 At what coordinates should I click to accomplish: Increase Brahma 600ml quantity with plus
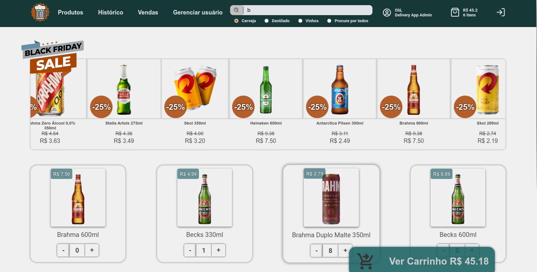[x=92, y=250]
